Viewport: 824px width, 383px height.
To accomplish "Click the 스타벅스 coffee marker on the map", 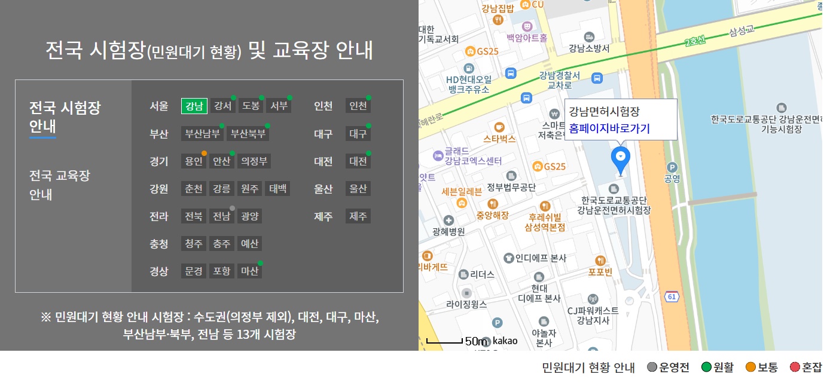I will click(499, 127).
